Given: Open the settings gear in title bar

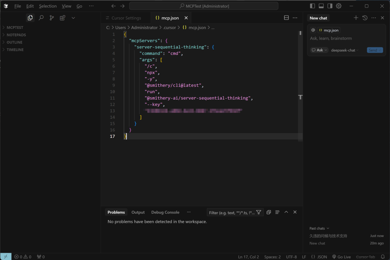Looking at the screenshot, I should [338, 6].
